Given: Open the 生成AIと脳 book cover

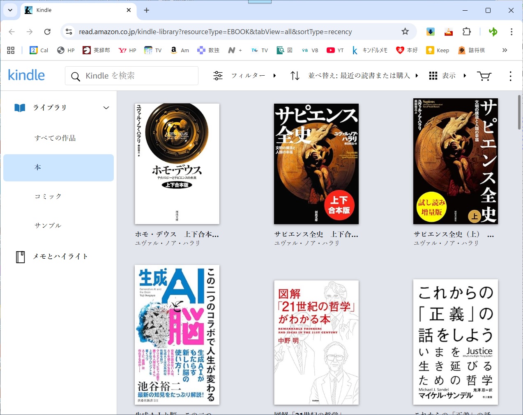Looking at the screenshot, I should pos(177,335).
